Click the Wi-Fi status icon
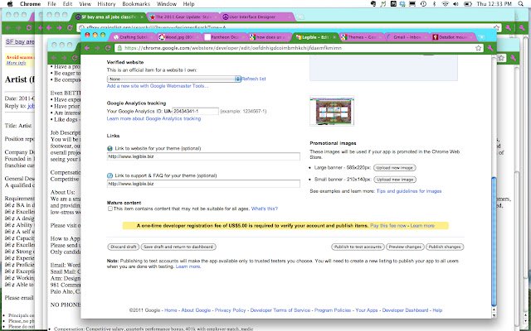Image resolution: width=531 pixels, height=331 pixels. click(x=445, y=4)
